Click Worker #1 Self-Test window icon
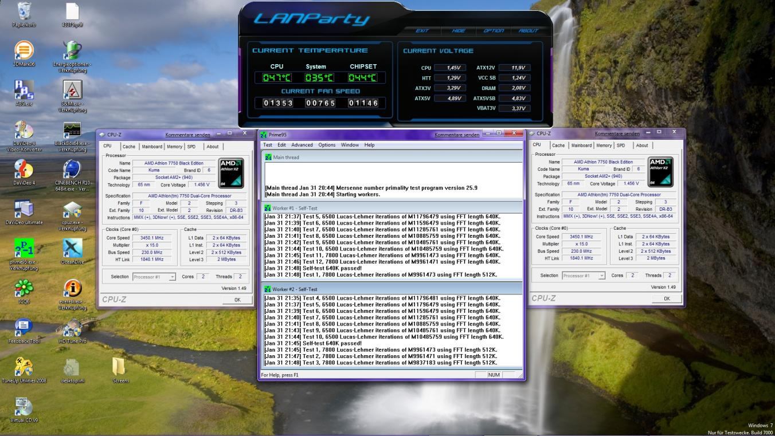 click(268, 208)
